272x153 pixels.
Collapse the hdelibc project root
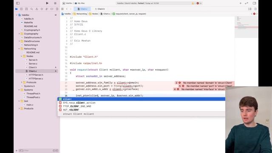pos(17,15)
